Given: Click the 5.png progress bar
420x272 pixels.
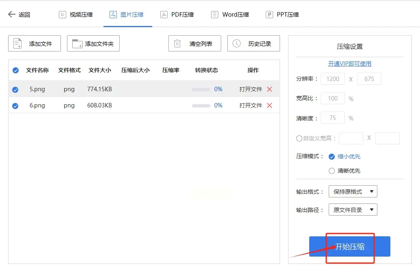Looking at the screenshot, I should tap(201, 89).
